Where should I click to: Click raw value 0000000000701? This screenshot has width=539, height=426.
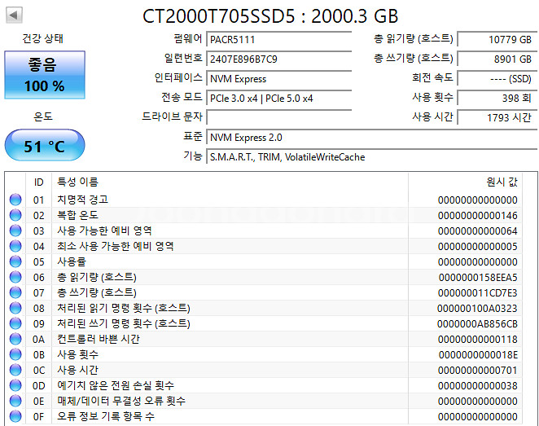pyautogui.click(x=477, y=371)
